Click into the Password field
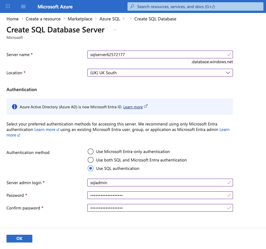 point(160,195)
